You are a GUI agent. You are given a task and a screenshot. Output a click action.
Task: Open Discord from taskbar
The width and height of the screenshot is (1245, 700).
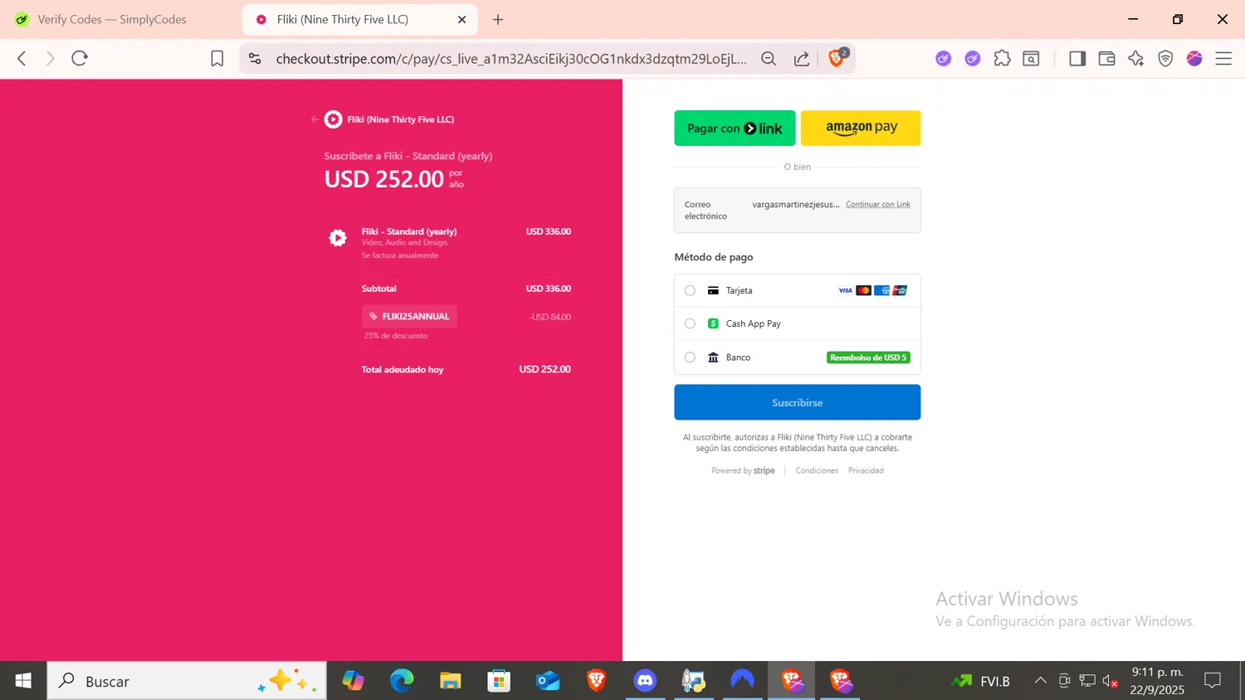point(645,681)
